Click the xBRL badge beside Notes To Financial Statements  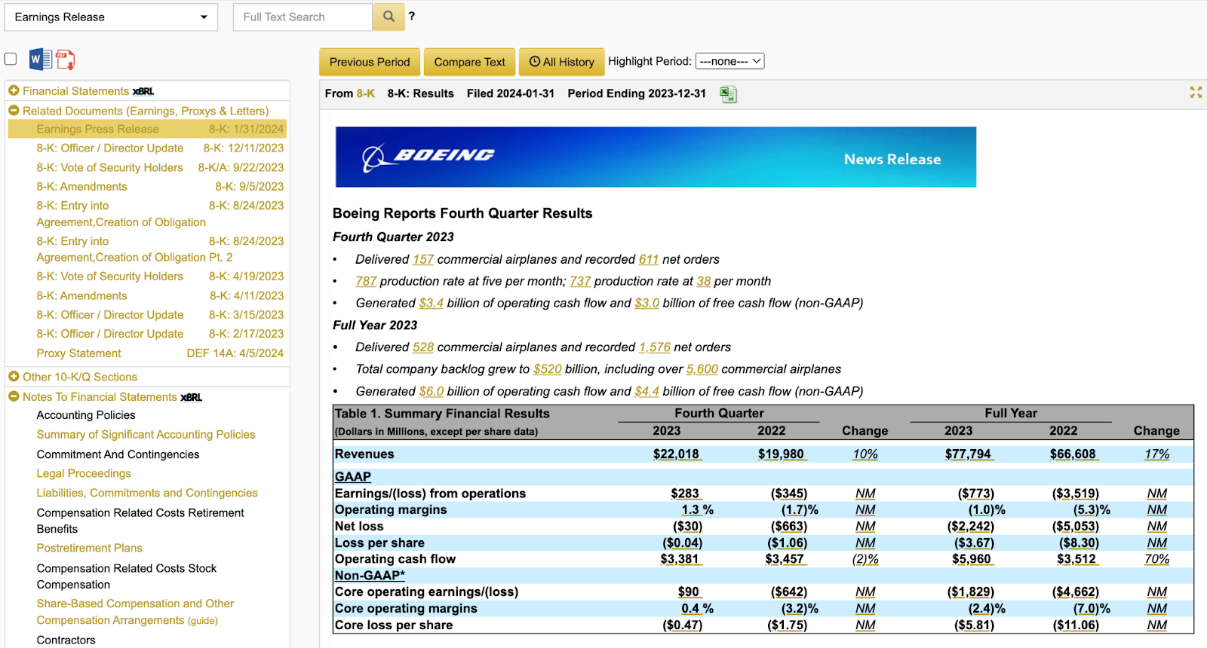(192, 397)
